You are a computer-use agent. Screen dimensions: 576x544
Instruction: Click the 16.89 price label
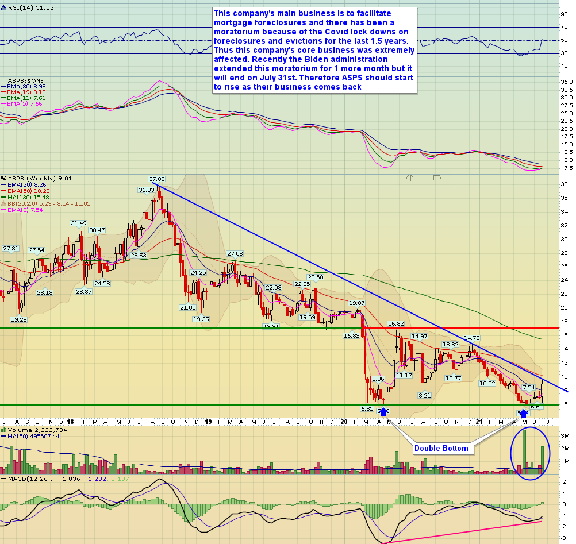(352, 335)
